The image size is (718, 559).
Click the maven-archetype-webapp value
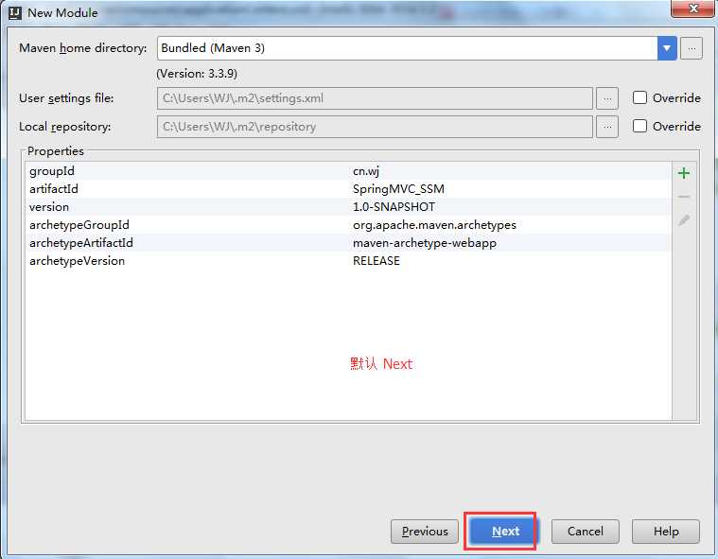425,243
